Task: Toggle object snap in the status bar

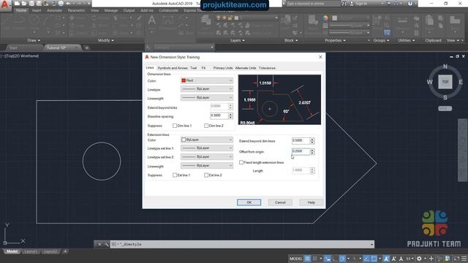Action: pyautogui.click(x=374, y=259)
